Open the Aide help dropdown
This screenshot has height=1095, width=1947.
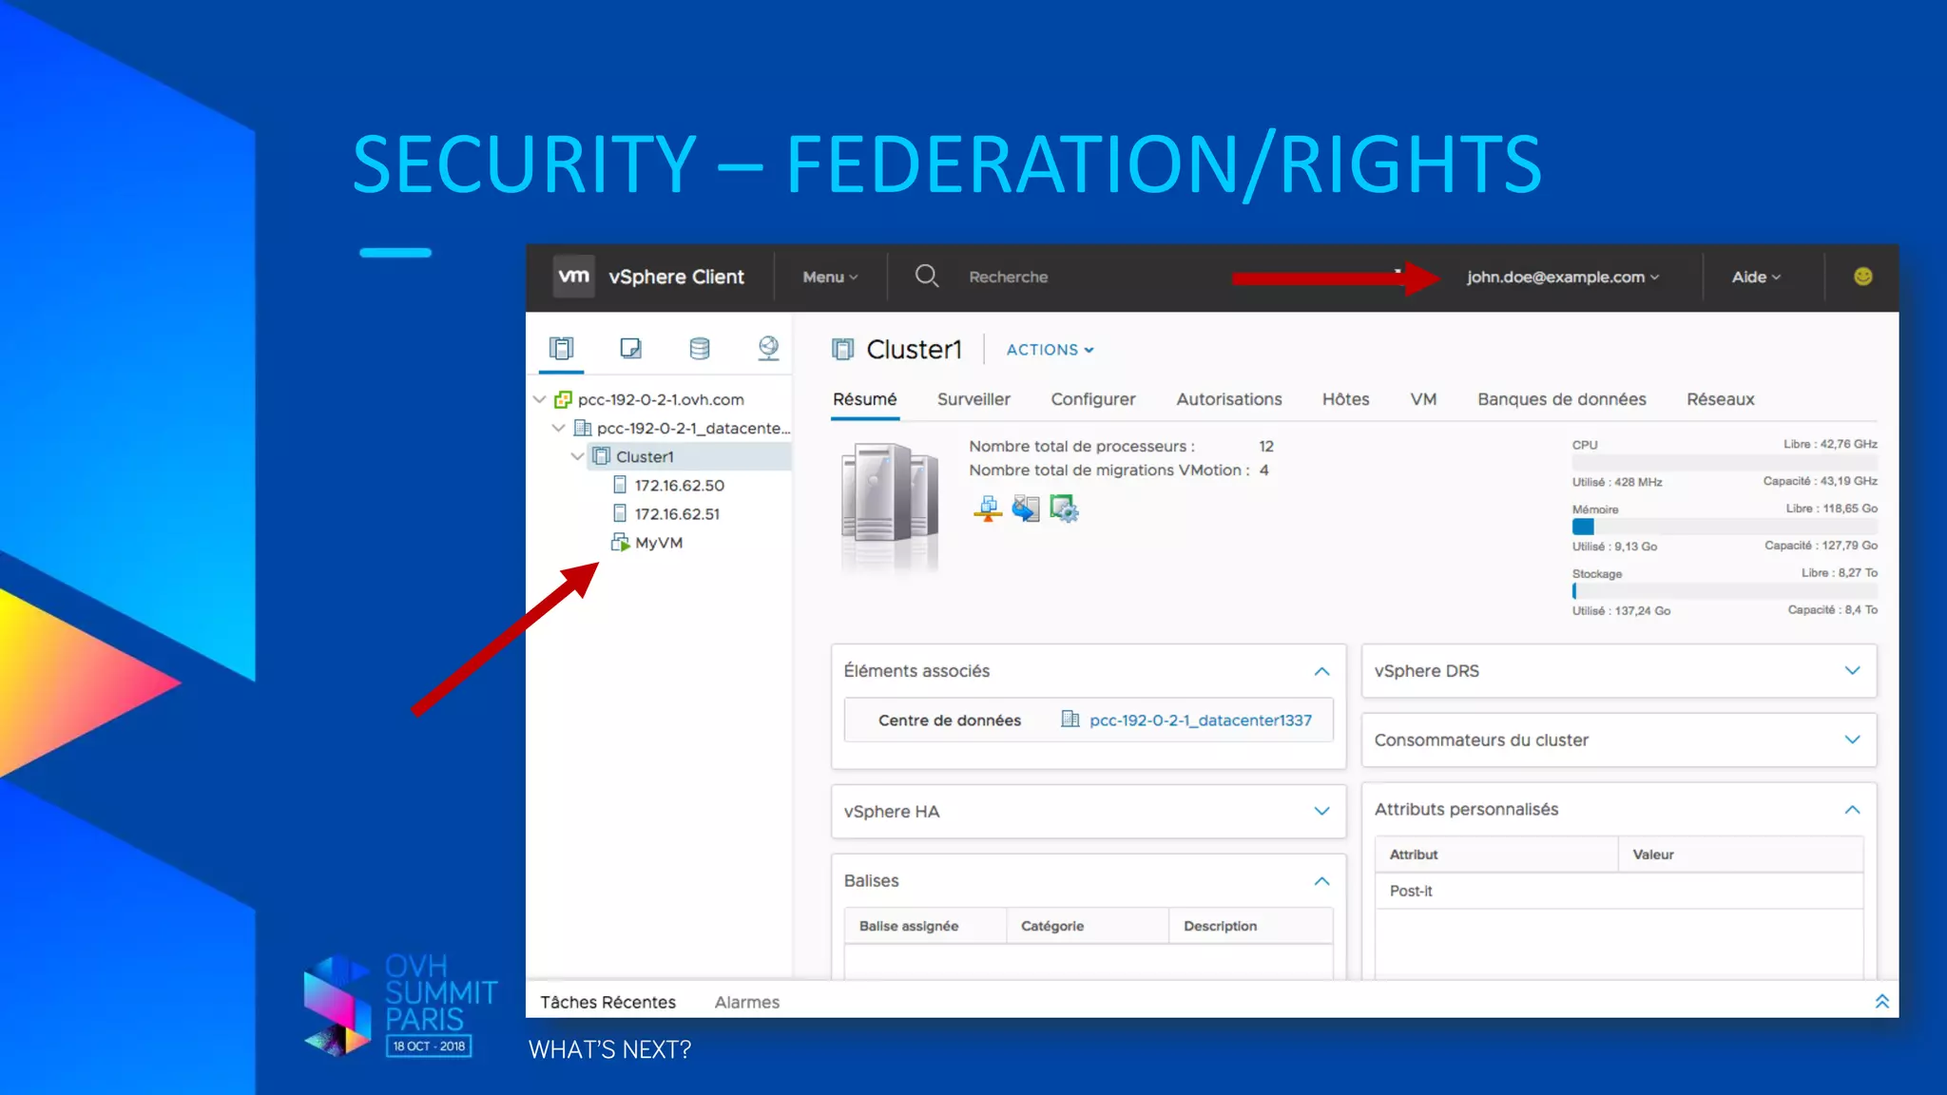point(1756,277)
